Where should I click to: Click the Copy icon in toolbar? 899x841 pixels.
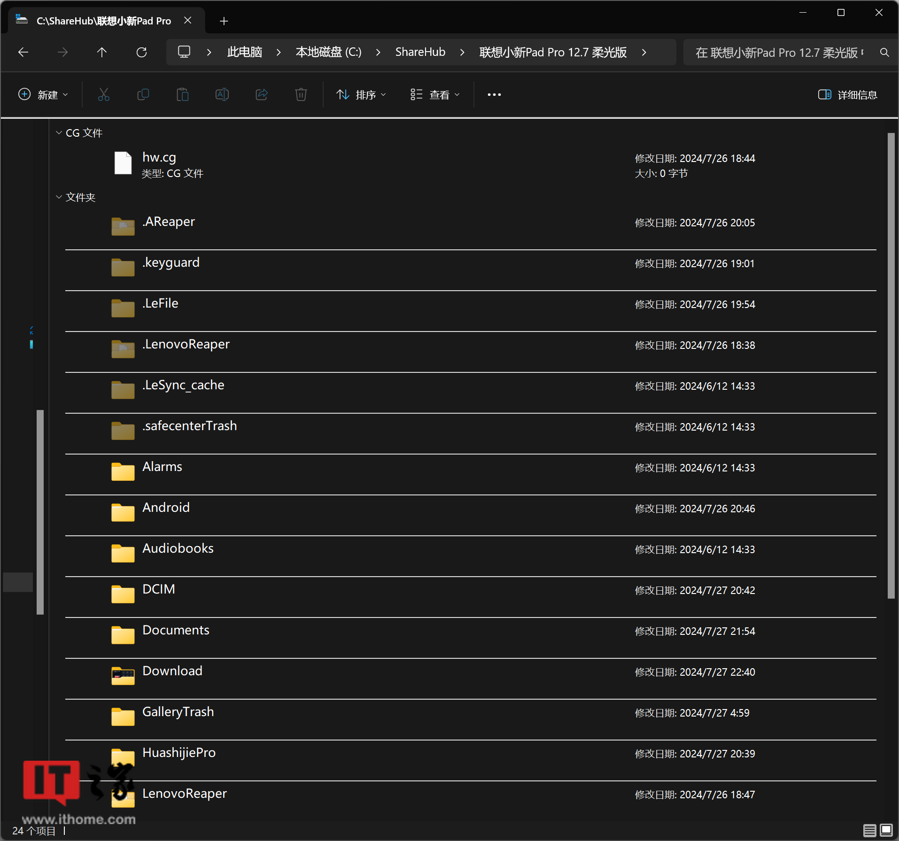pos(143,94)
